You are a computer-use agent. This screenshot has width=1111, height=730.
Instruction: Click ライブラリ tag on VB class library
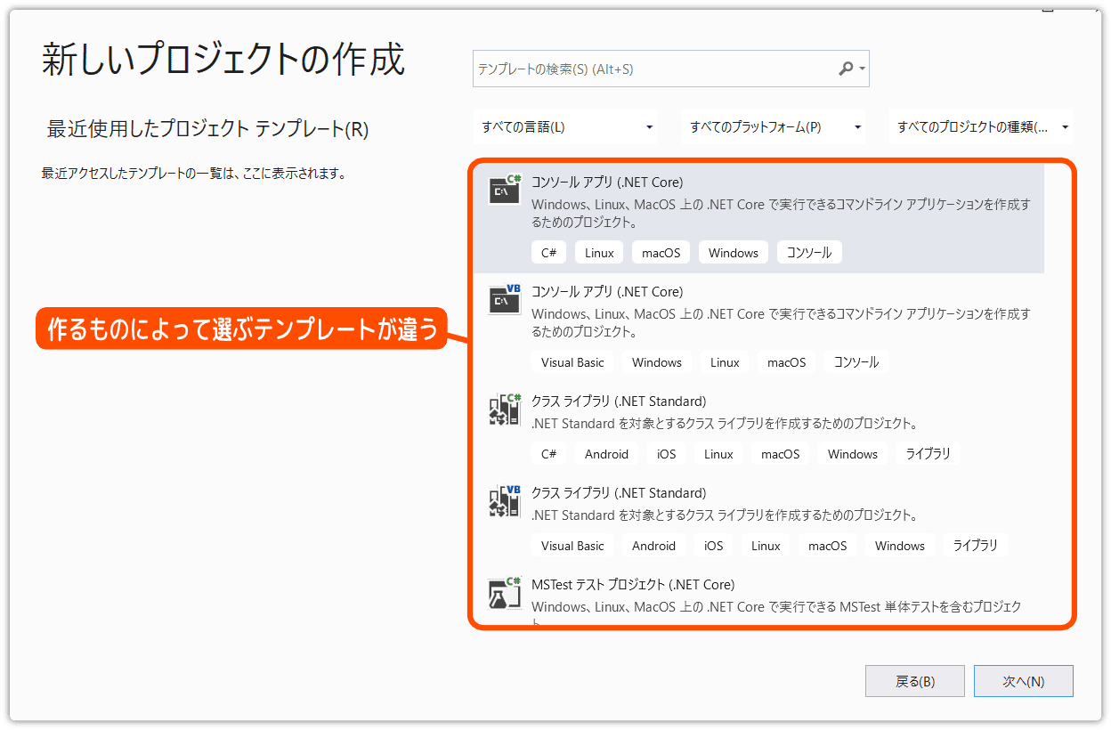click(976, 546)
